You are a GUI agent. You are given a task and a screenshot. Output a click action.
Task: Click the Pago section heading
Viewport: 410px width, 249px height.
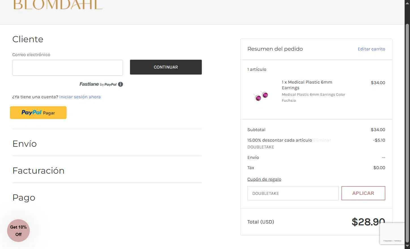(24, 197)
